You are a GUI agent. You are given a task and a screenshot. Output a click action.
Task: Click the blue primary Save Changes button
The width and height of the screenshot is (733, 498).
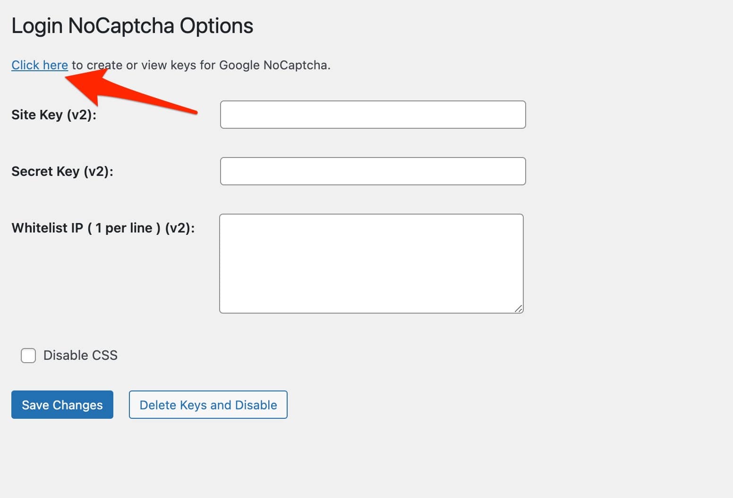(x=62, y=405)
